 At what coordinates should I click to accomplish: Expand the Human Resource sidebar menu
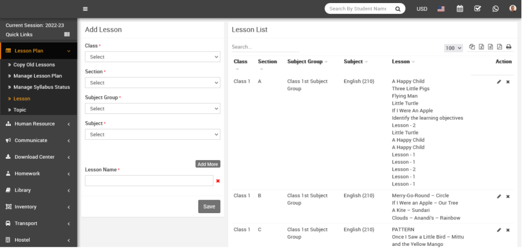pos(39,124)
